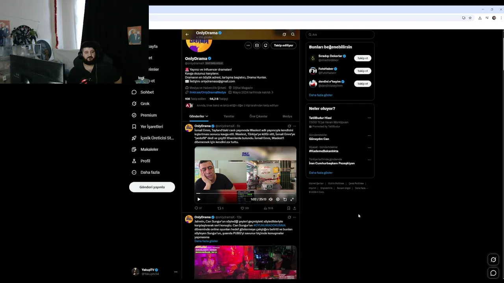Open the three-dot profile options button
The height and width of the screenshot is (283, 504).
(248, 46)
